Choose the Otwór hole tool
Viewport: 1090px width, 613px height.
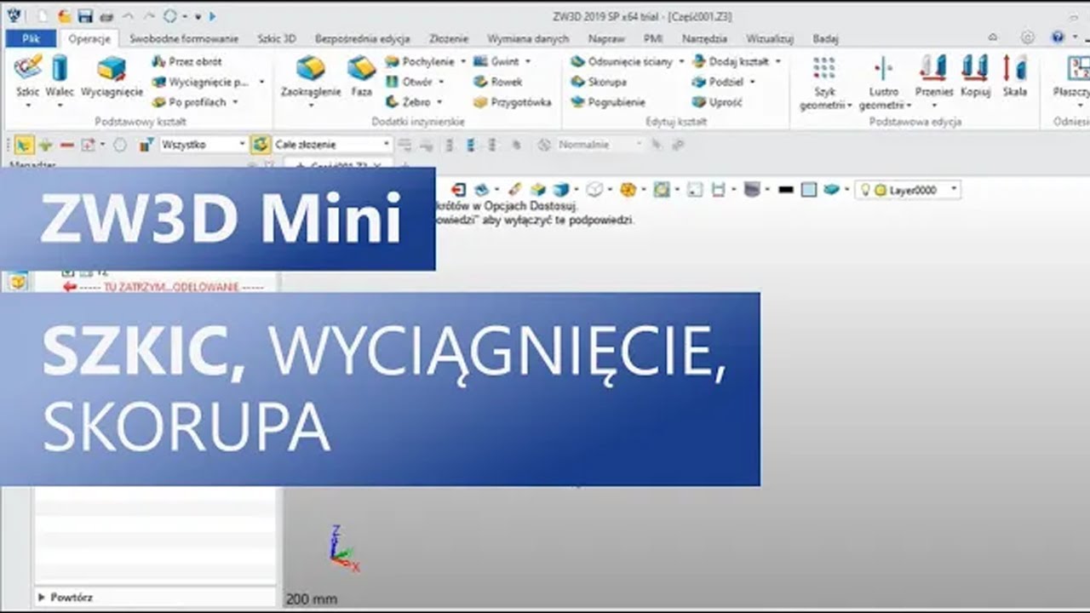(x=410, y=82)
